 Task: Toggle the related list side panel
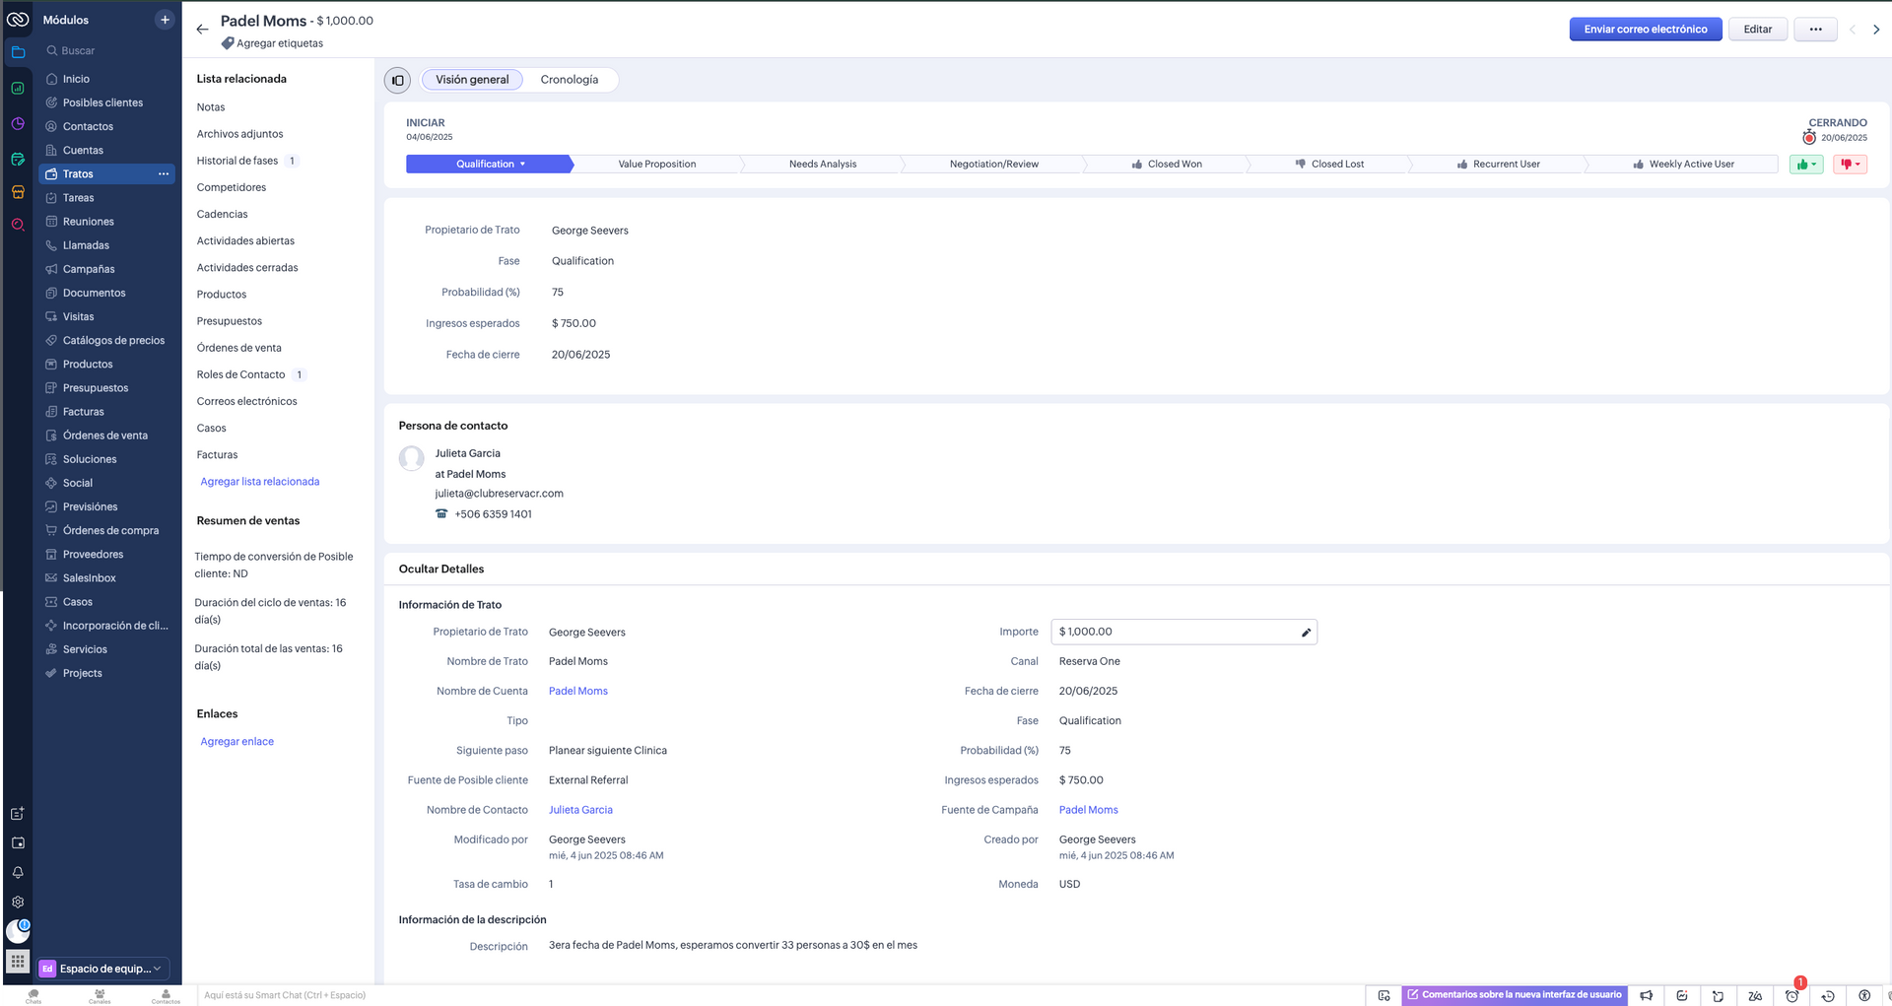click(397, 81)
